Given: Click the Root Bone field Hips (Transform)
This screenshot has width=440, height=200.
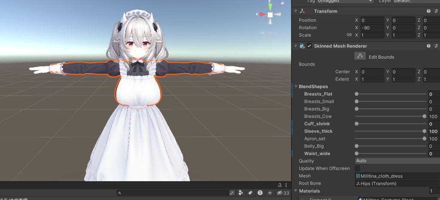Looking at the screenshot, I should (397, 183).
